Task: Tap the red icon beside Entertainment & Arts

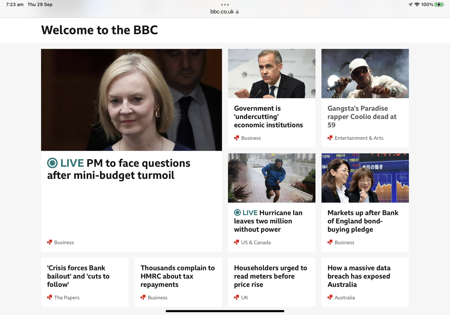Action: [x=330, y=138]
